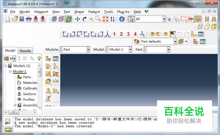Click the Create Round or Fillet icon
The width and height of the screenshot is (220, 135).
pyautogui.click(x=48, y=81)
